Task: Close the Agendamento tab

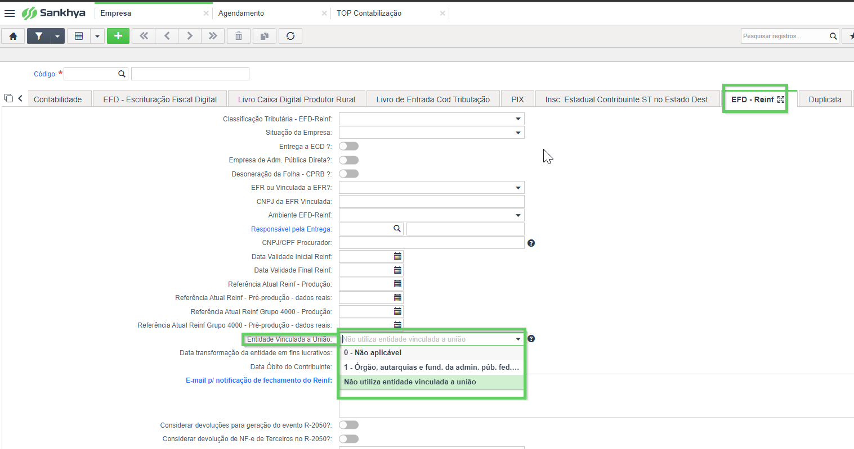Action: click(x=324, y=13)
